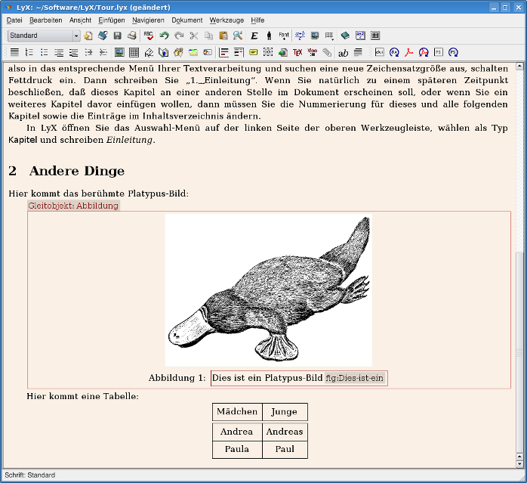Click the 'Mädchen' table cell
Viewport: 527px width, 483px height.
(x=237, y=412)
